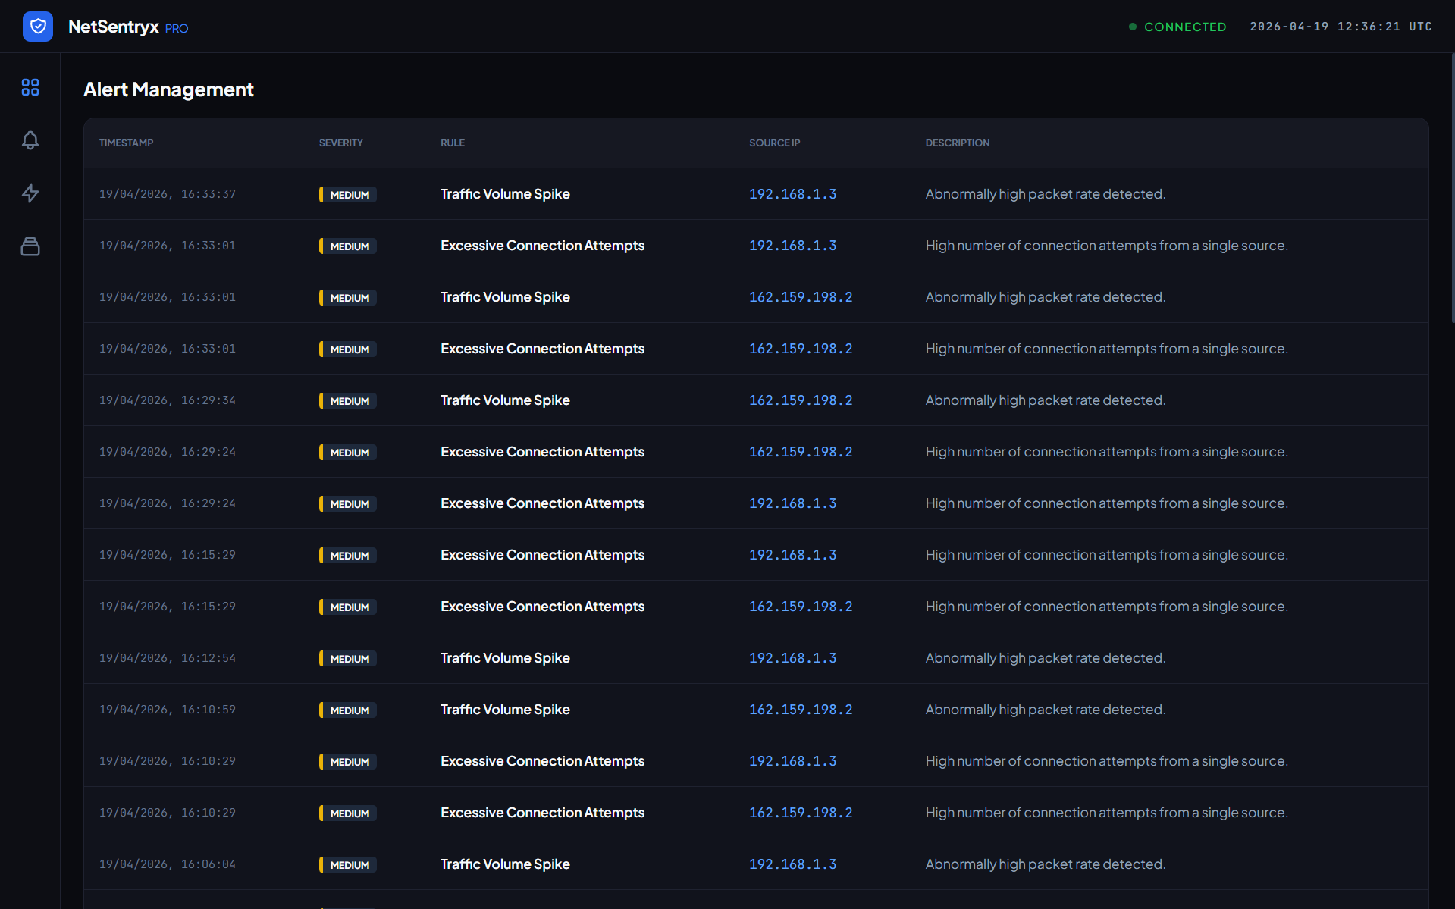Open source IP 192.168.1.3 at 16:33:37
Viewport: 1455px width, 909px height.
[792, 194]
